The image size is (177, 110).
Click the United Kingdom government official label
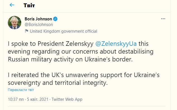(63, 31)
